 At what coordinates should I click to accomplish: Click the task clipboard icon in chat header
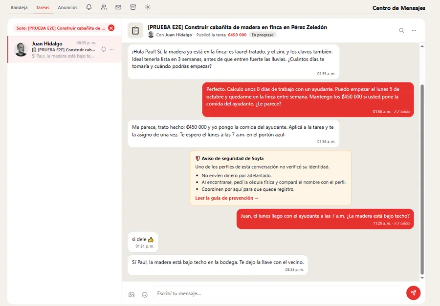(135, 30)
